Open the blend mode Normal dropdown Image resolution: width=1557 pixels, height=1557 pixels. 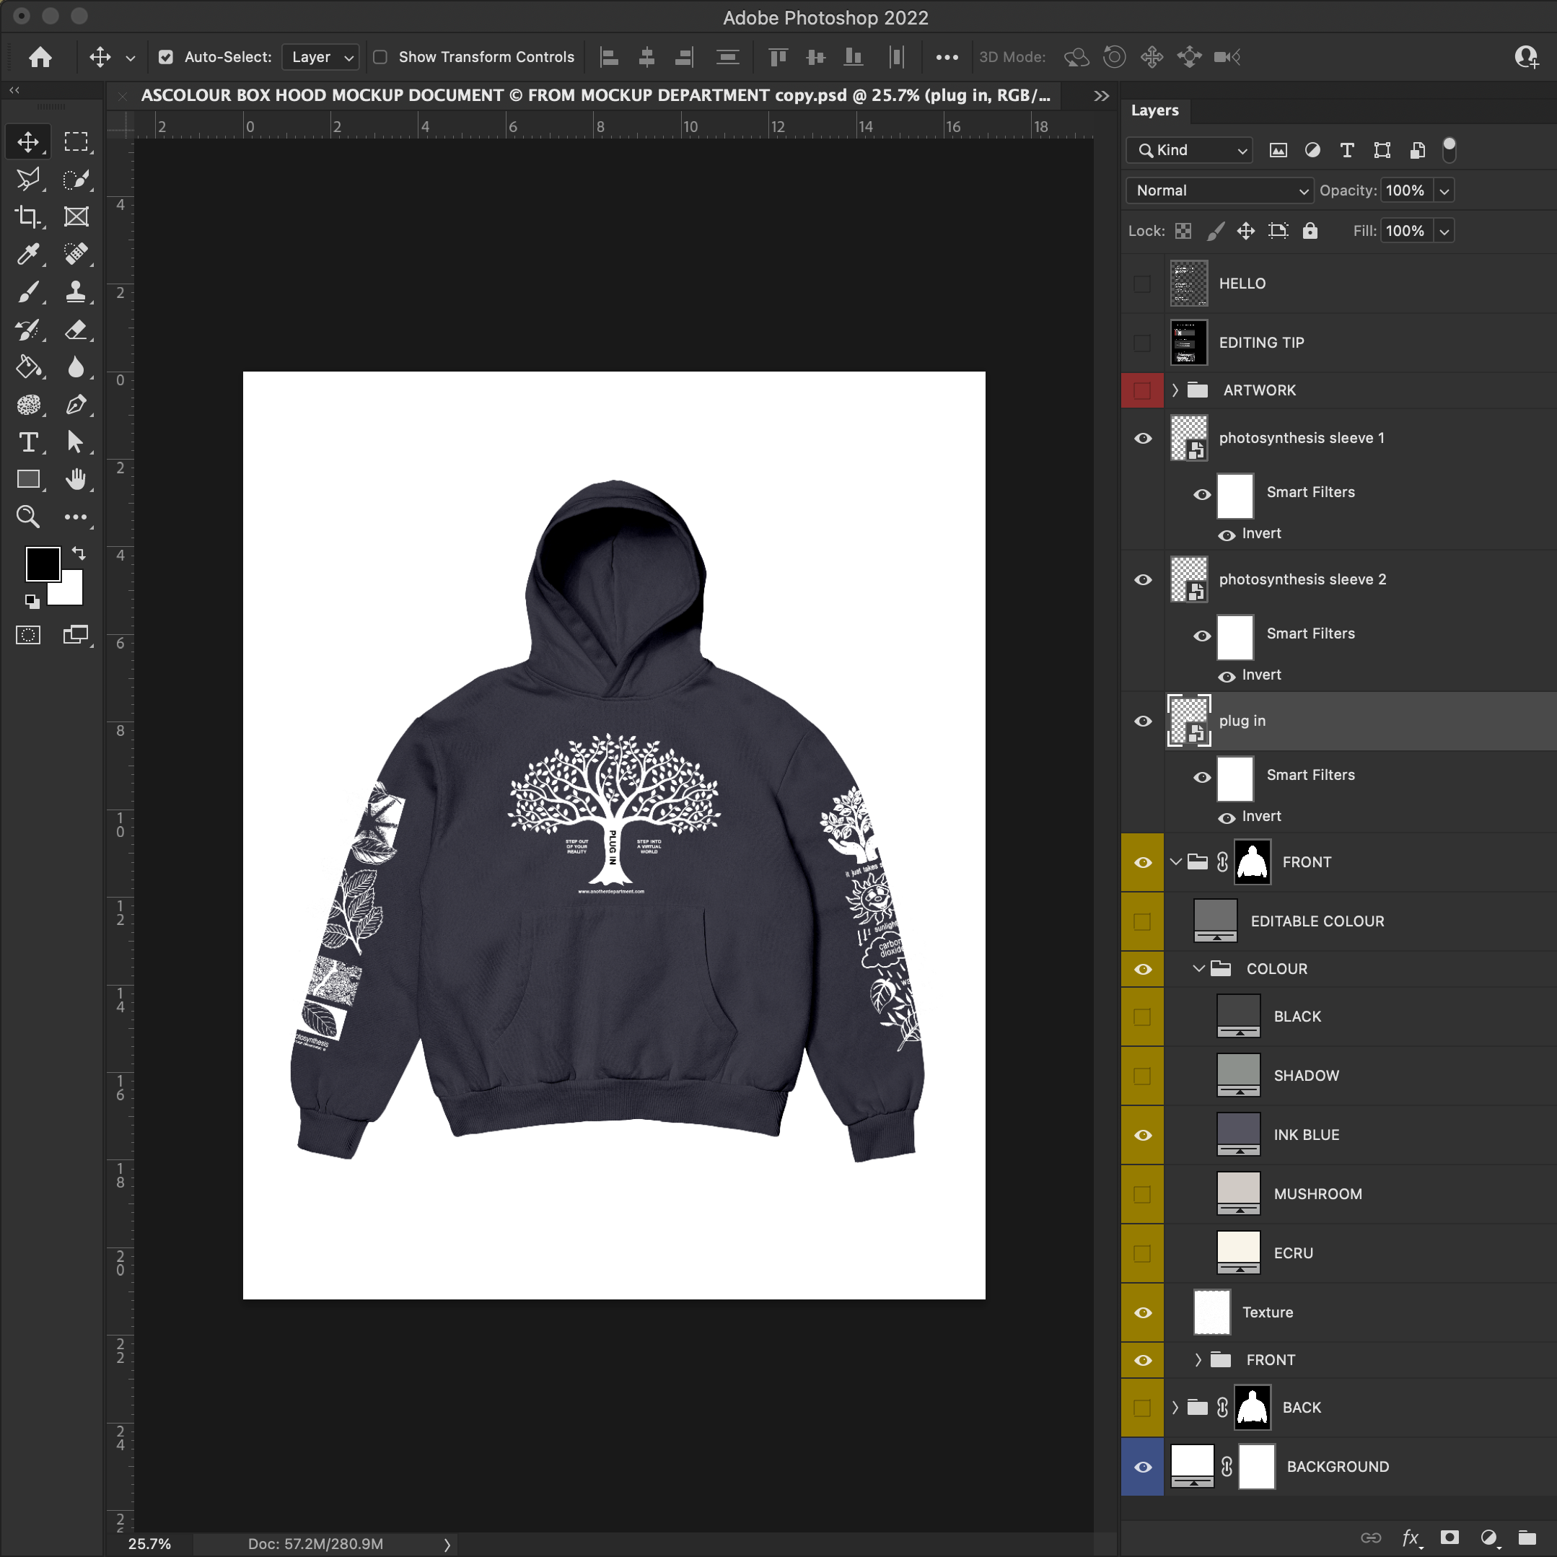[x=1219, y=191]
